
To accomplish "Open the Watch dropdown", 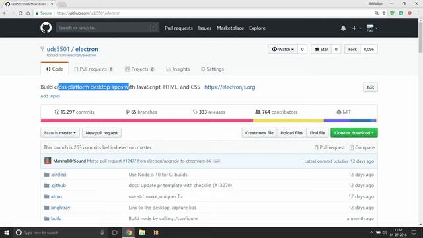I will [x=283, y=49].
